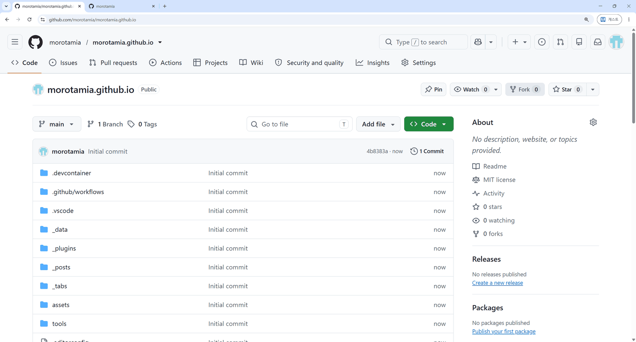Star the repository
Viewport: 636px width, 342px height.
click(x=567, y=90)
